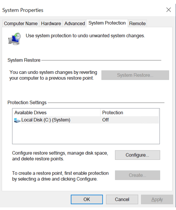176x210 pixels.
Task: Open the Hardware tab
Action: pyautogui.click(x=51, y=24)
